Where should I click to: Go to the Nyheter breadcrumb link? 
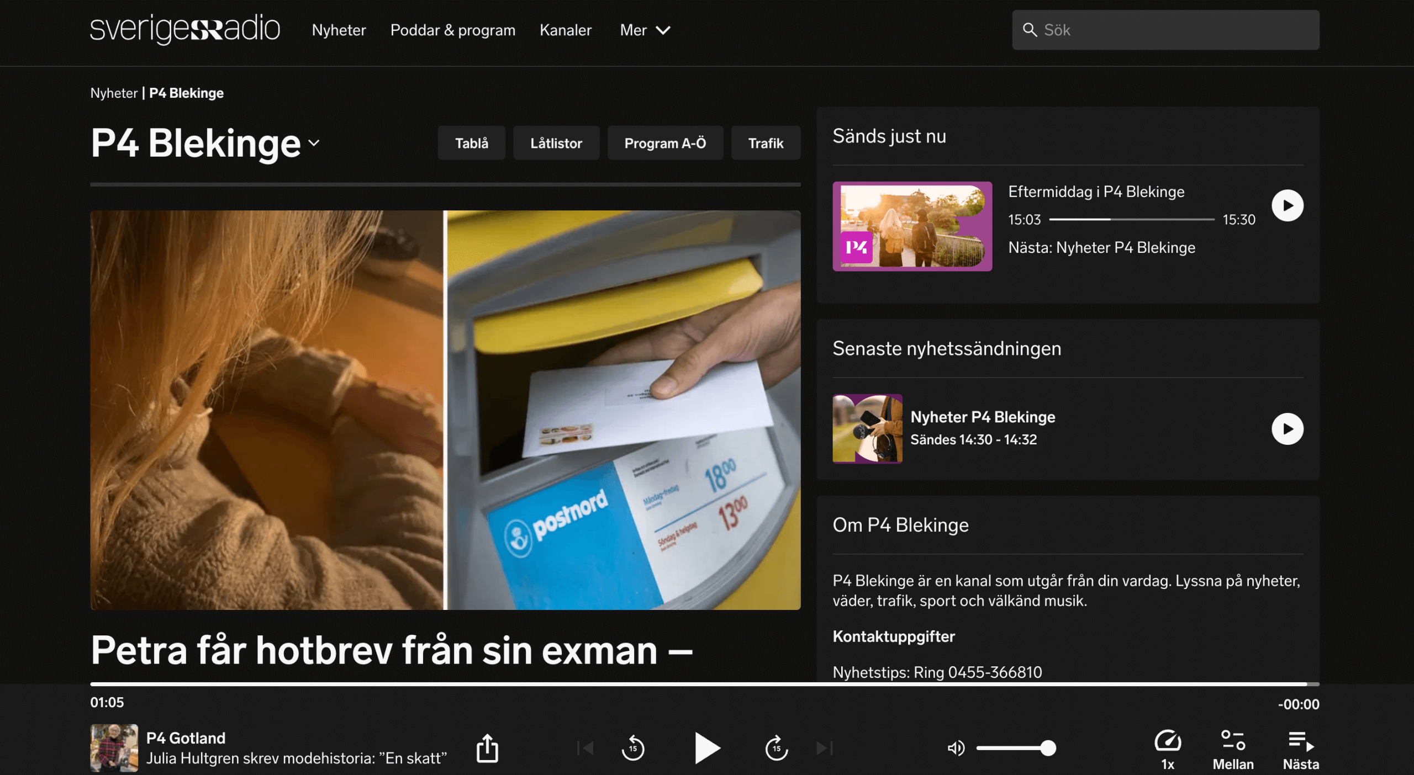coord(114,93)
